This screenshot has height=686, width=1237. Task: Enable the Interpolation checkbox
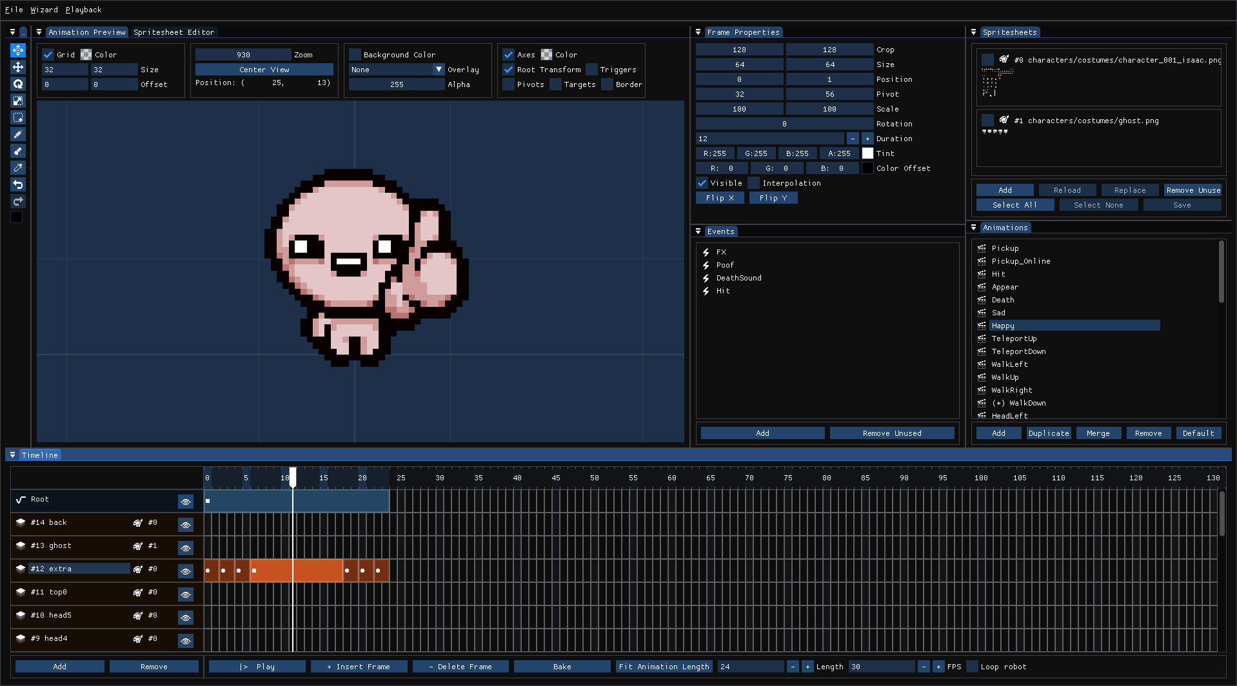754,183
